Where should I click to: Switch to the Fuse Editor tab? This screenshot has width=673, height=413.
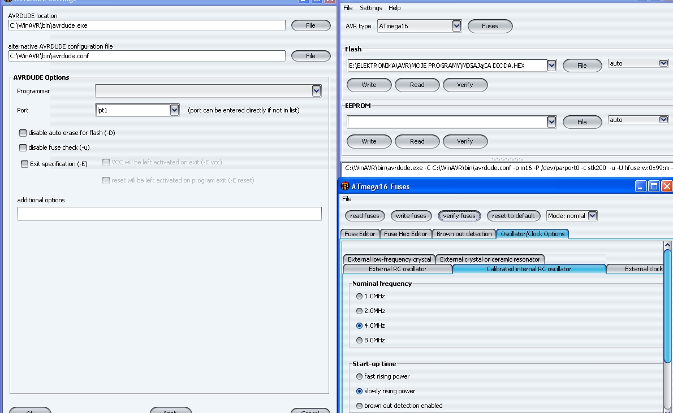tap(360, 234)
